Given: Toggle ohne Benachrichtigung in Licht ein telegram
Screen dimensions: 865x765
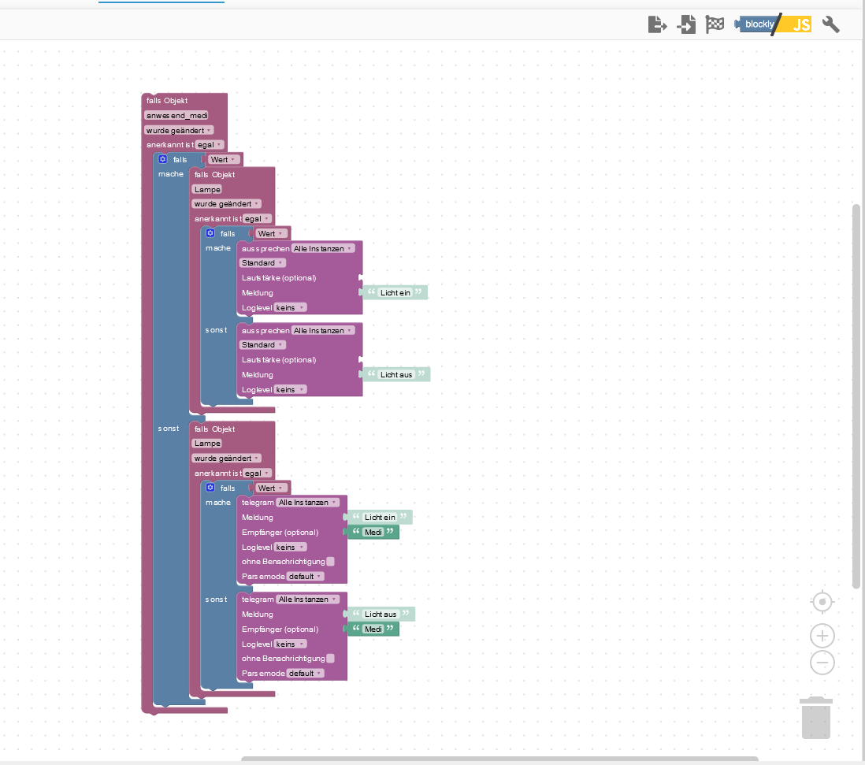Looking at the screenshot, I should (330, 562).
